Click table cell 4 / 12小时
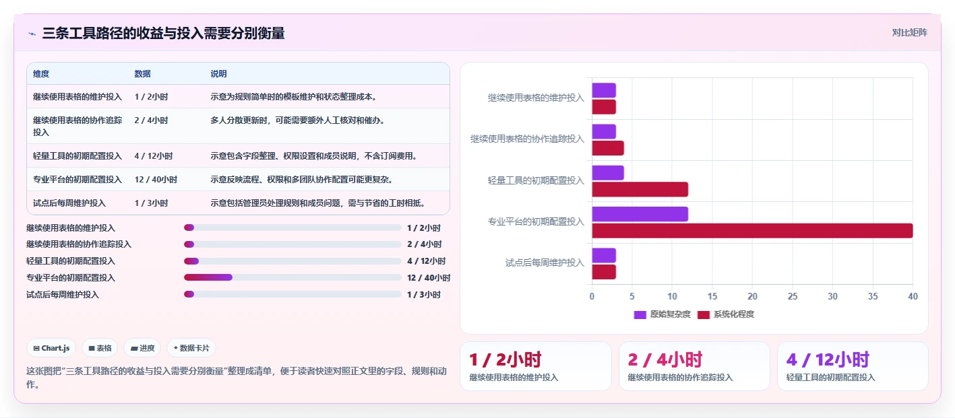This screenshot has width=955, height=418. pyautogui.click(x=154, y=155)
